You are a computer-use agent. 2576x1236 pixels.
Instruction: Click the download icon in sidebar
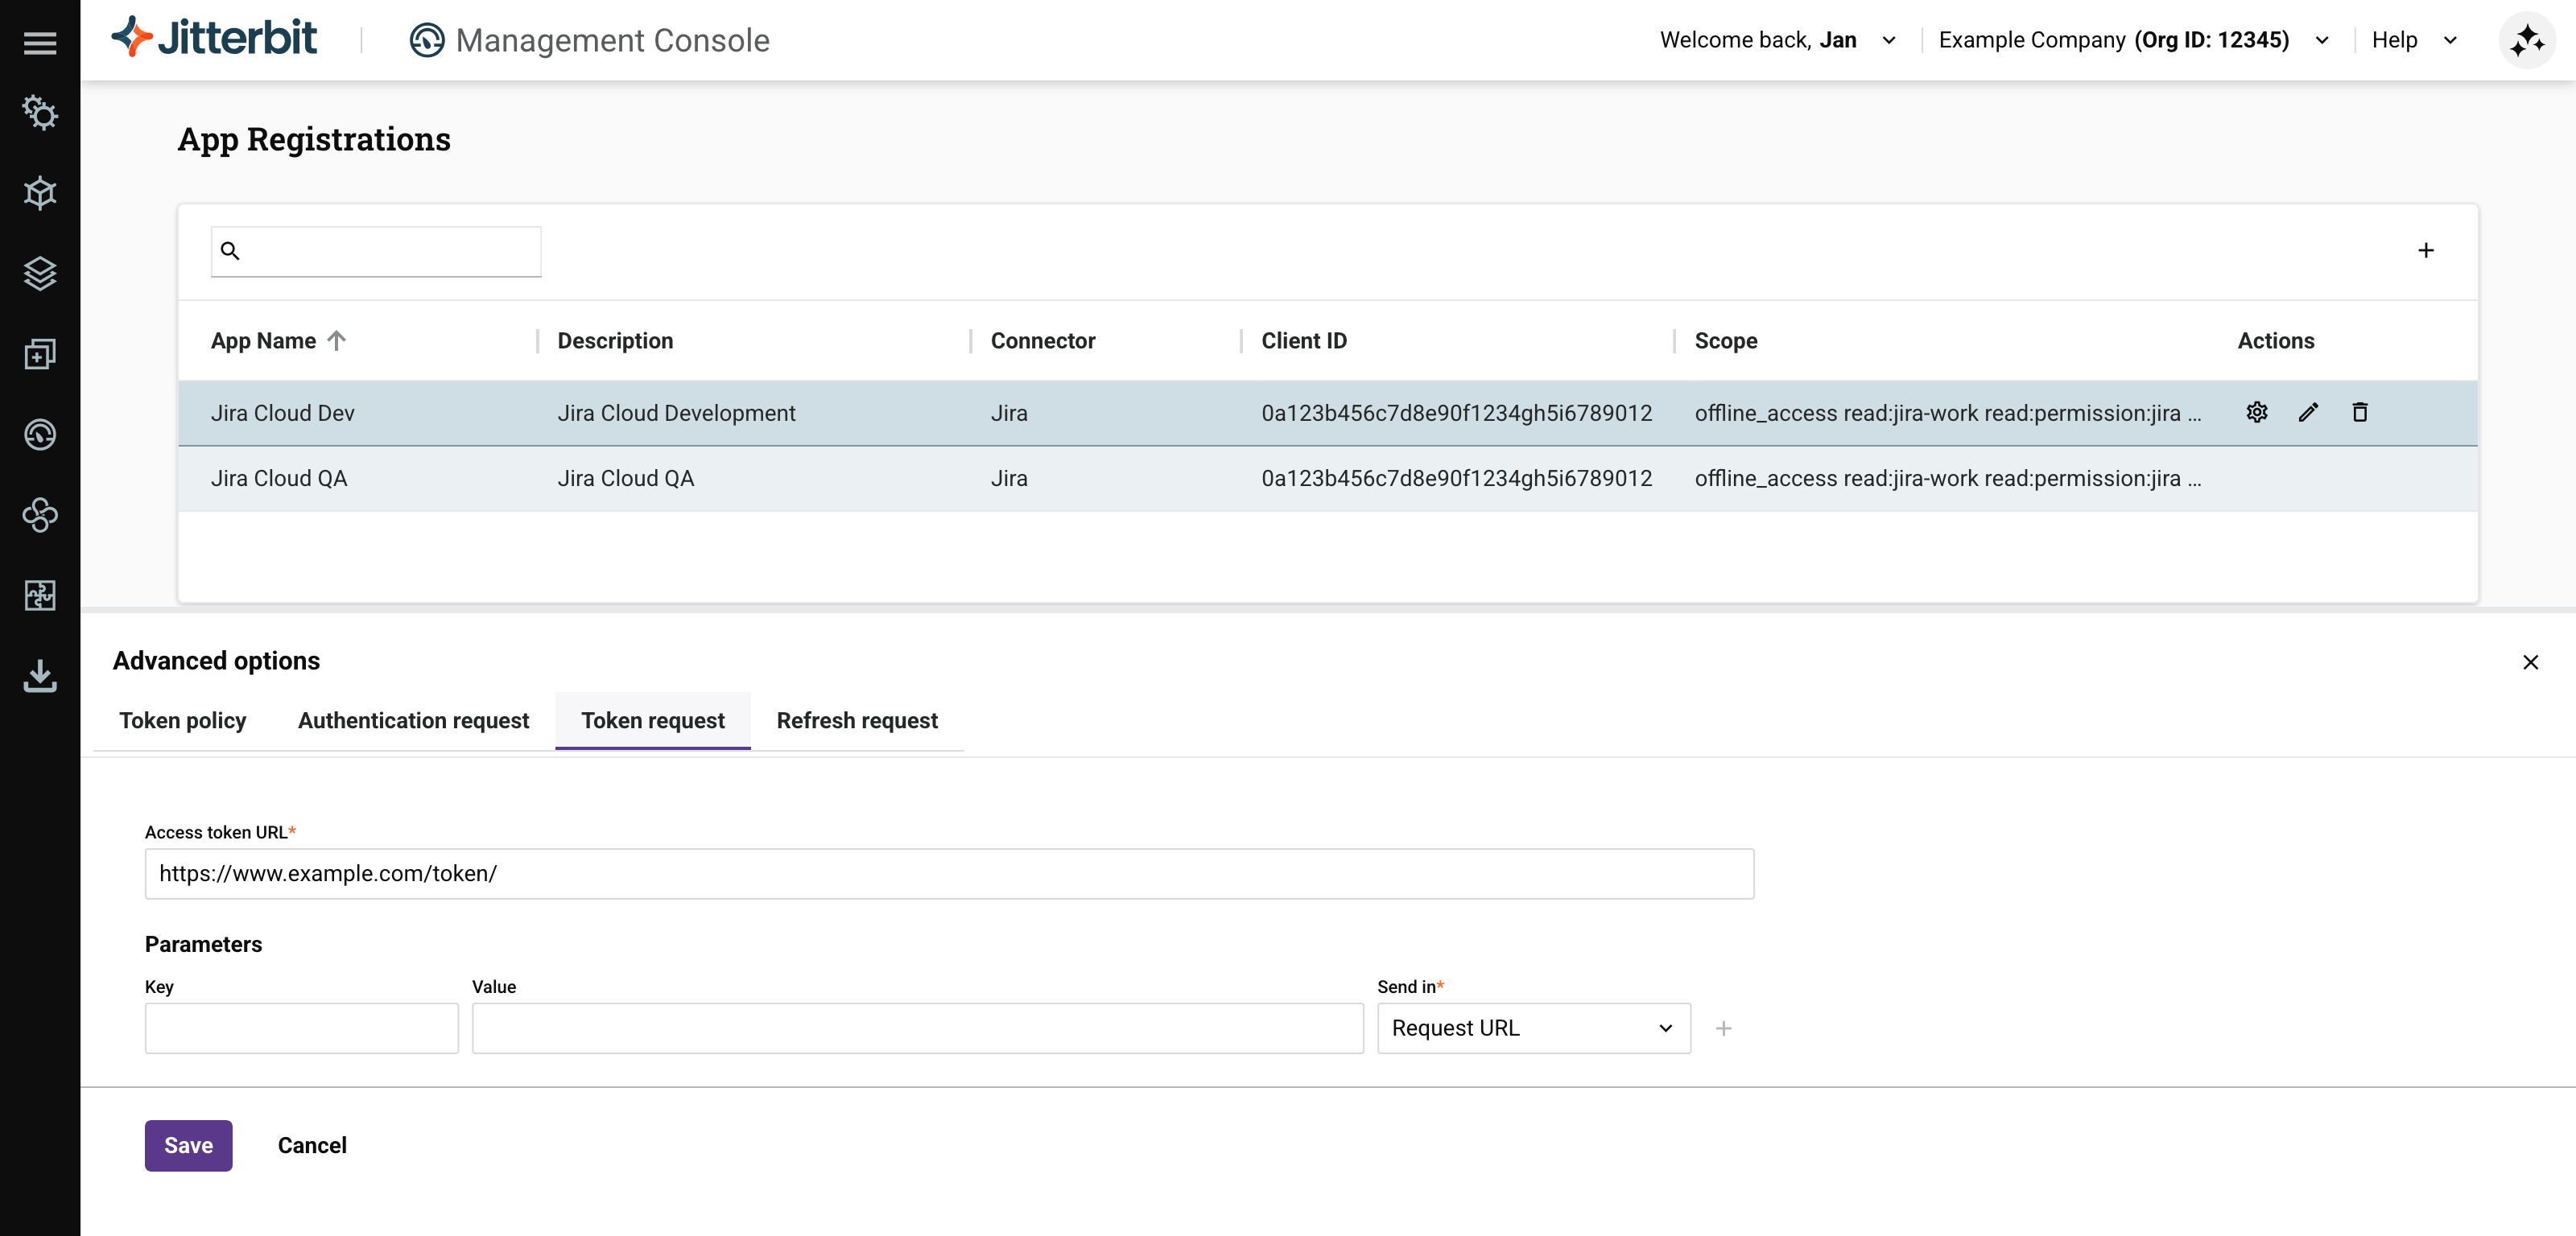click(40, 675)
